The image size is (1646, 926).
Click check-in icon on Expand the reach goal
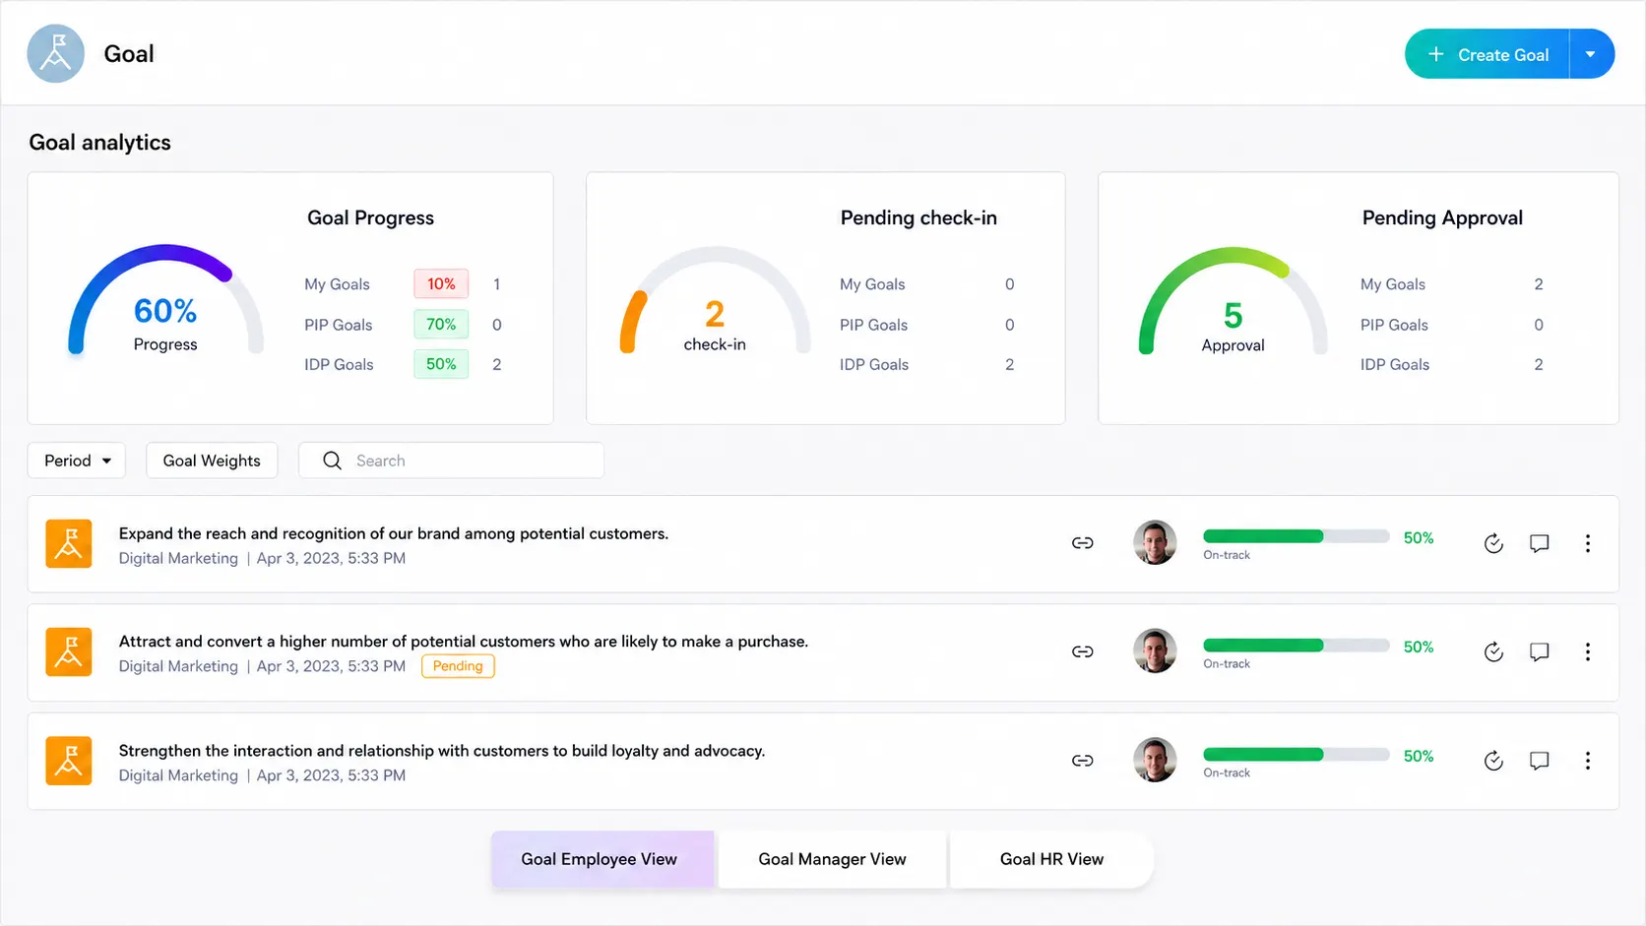pyautogui.click(x=1493, y=543)
